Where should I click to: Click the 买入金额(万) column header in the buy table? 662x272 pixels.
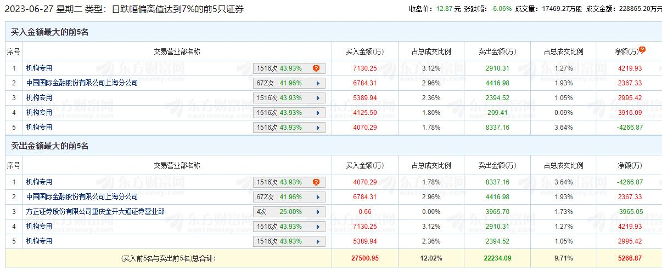point(364,51)
